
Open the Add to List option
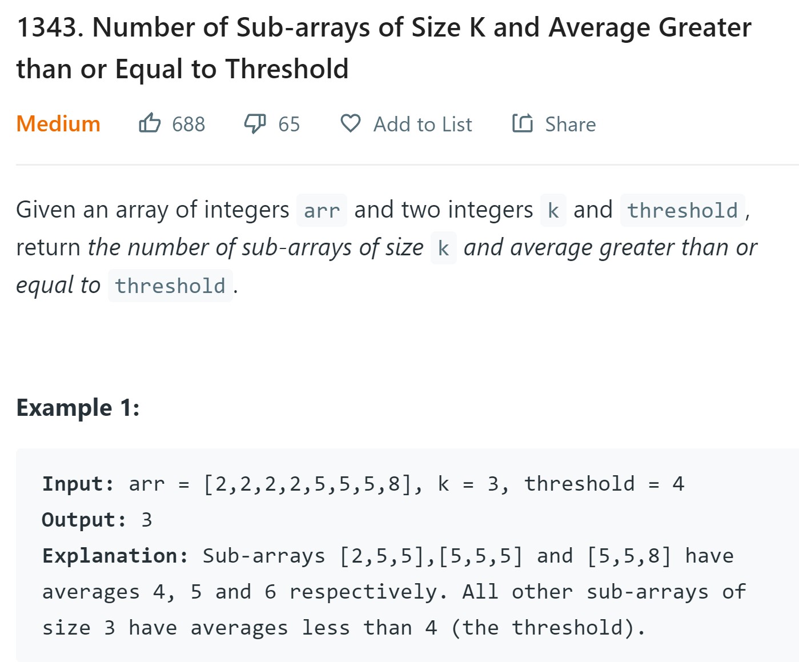(x=423, y=125)
